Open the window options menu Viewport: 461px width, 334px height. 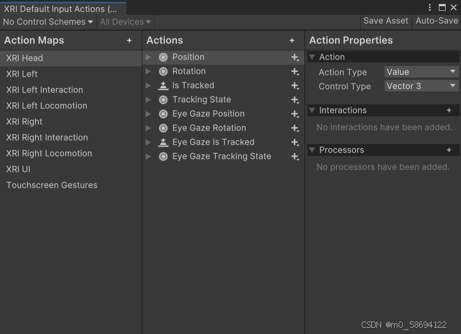pyautogui.click(x=429, y=6)
